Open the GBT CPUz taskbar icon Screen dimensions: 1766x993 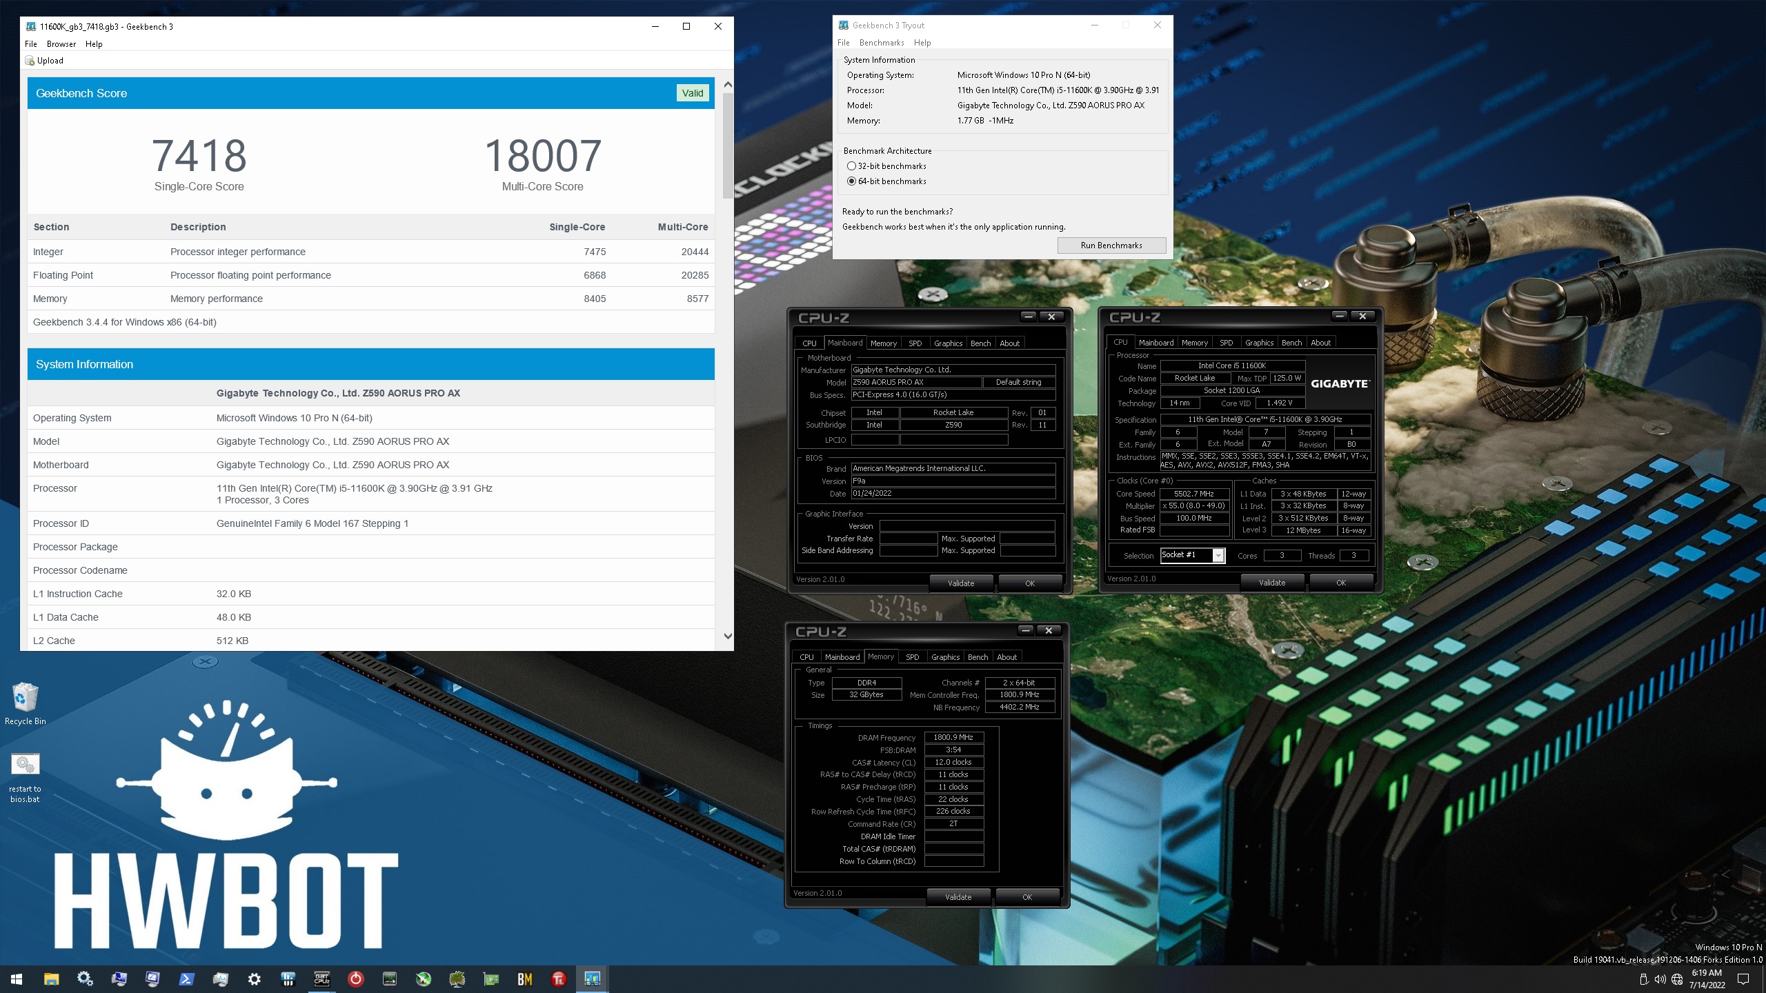point(322,979)
